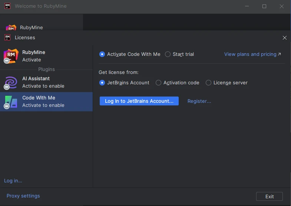Close the Licenses dialog with X
291x206 pixels.
pos(285,38)
